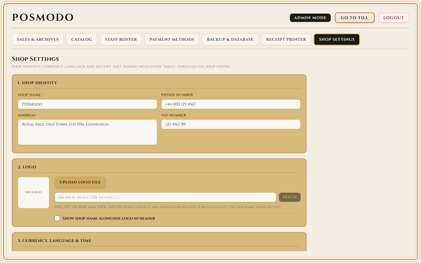Log out with the Logout button

(x=394, y=18)
